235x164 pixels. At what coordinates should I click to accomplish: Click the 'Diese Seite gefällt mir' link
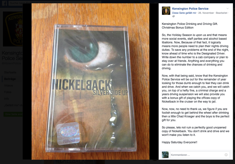(184, 13)
